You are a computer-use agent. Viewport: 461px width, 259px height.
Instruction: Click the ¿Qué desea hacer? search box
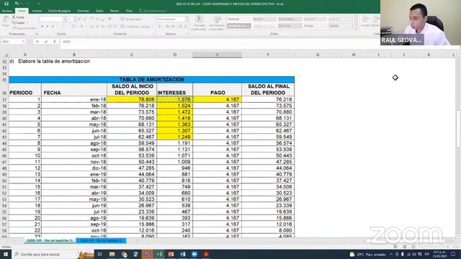click(x=153, y=11)
